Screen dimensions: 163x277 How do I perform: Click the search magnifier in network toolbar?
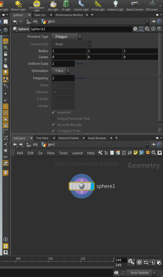154,153
